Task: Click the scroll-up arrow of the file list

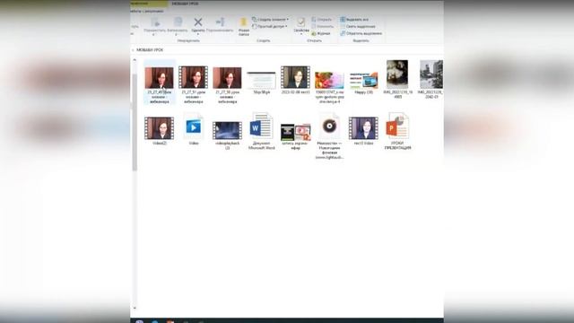Action: tap(135, 60)
